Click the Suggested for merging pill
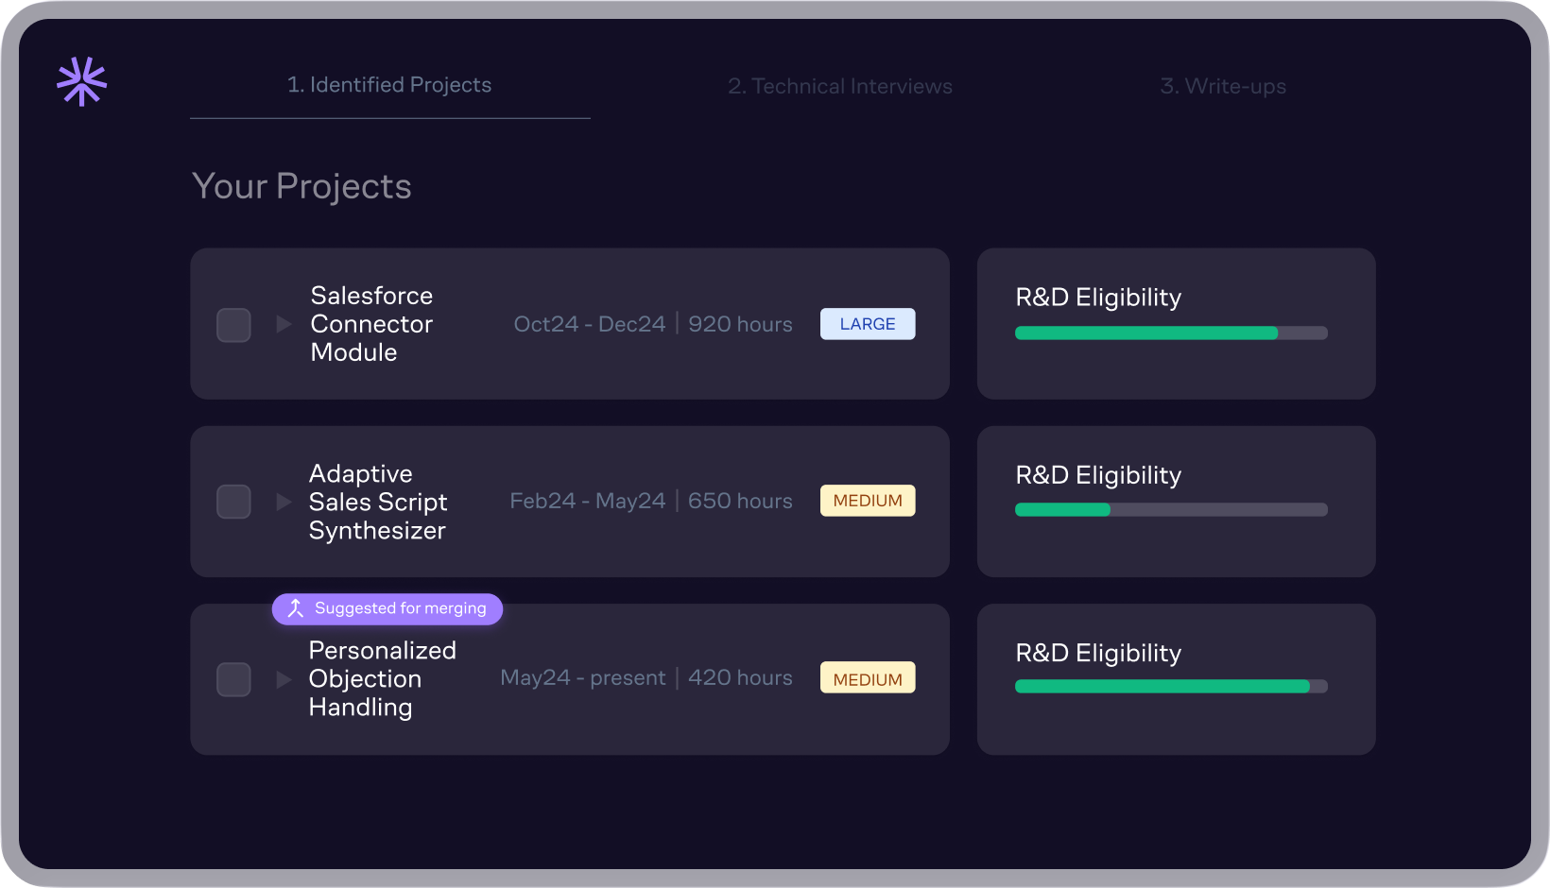This screenshot has width=1550, height=888. tap(387, 608)
